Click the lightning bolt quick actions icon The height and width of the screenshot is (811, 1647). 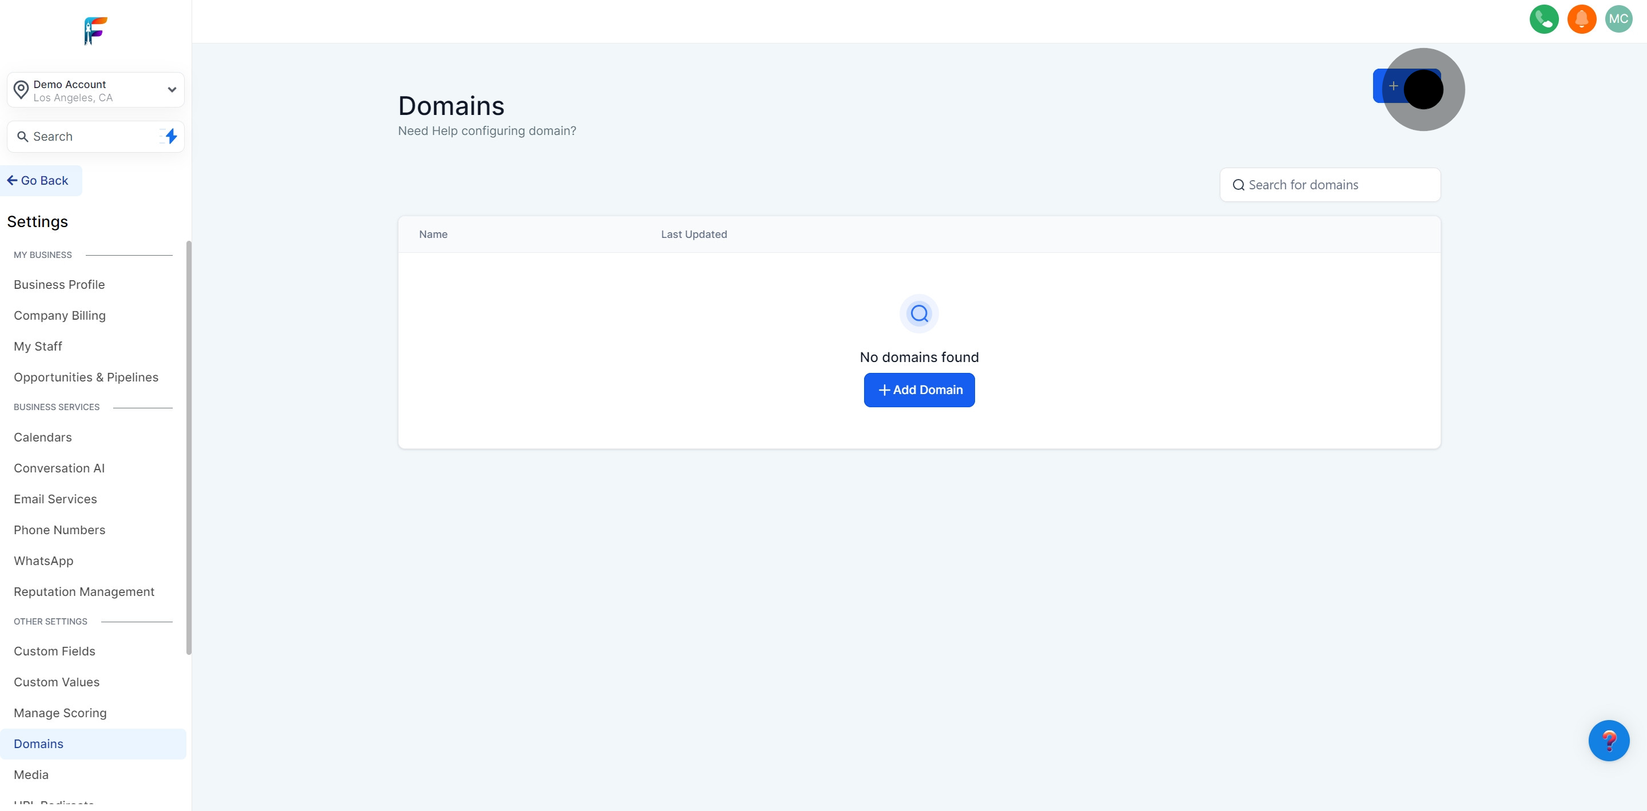point(170,136)
